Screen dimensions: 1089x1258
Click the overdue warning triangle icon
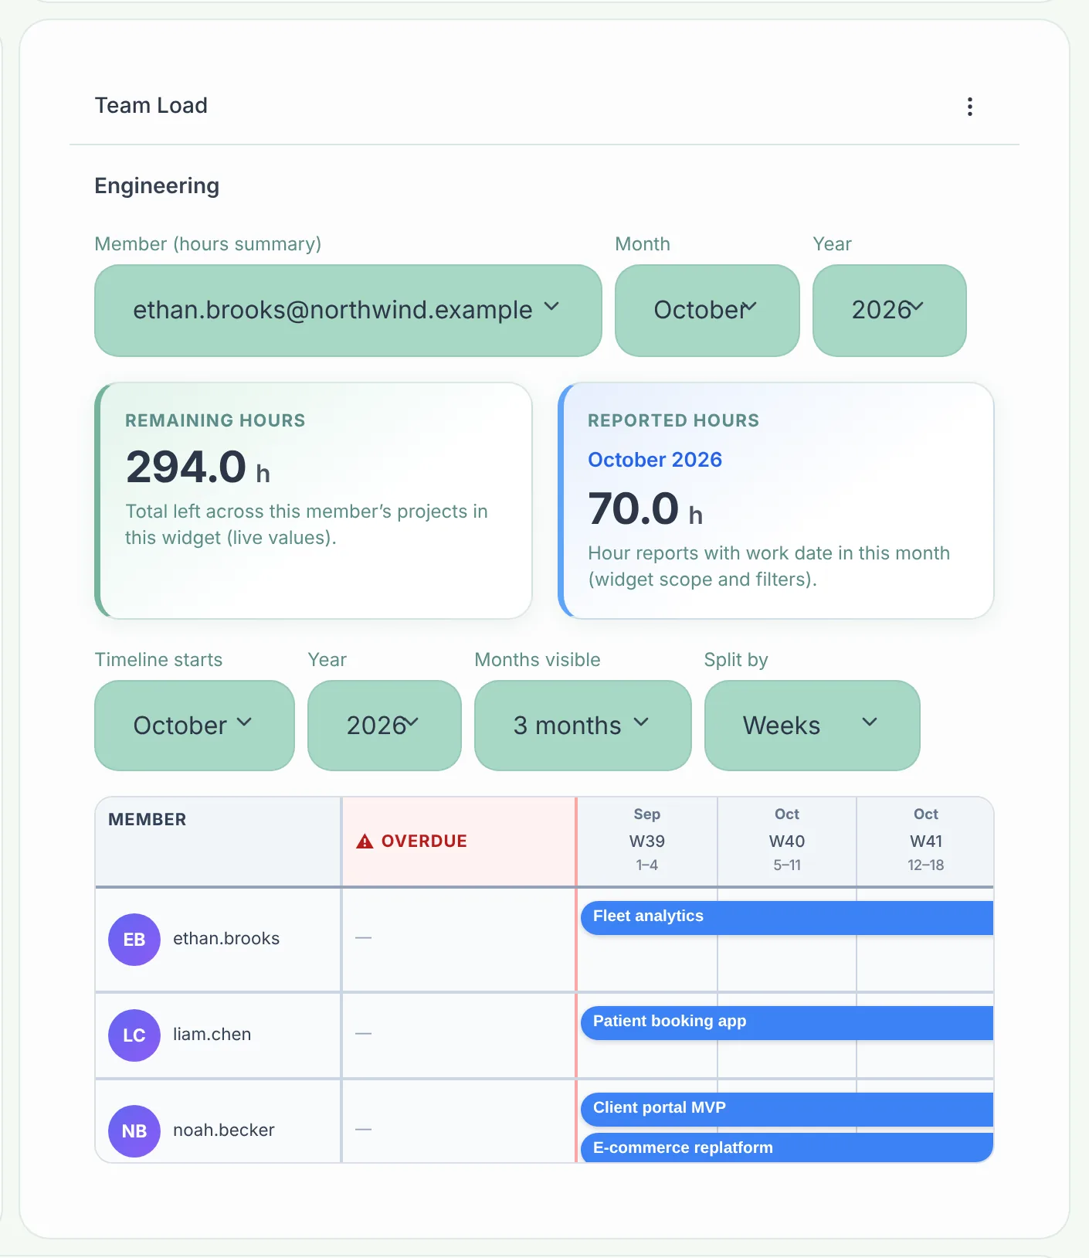tap(365, 841)
